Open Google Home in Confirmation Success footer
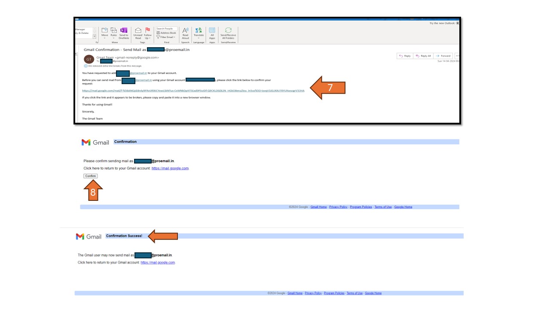 pos(373,293)
